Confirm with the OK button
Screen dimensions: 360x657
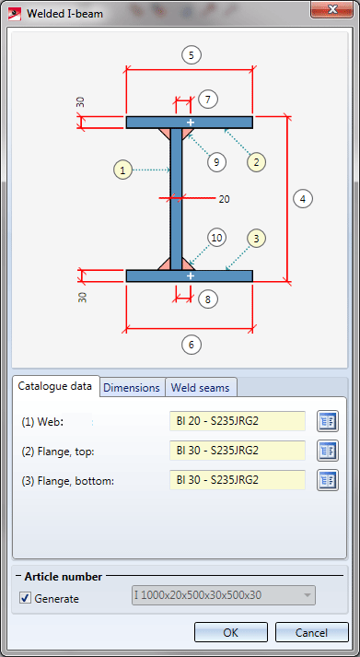point(231,632)
